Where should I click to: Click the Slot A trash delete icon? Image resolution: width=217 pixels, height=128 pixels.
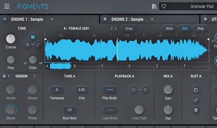[196, 110]
